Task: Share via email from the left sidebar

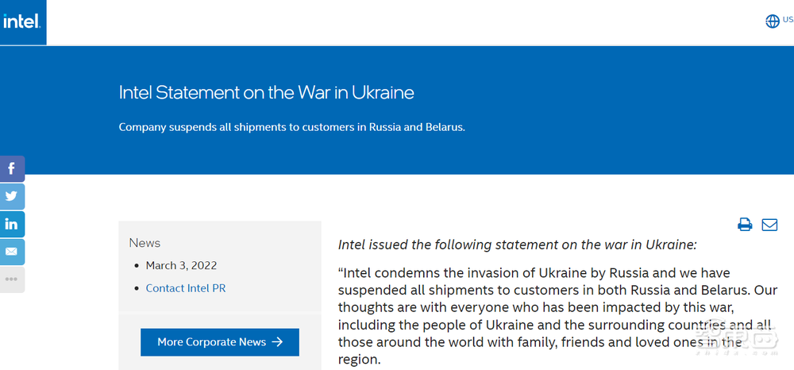Action: (11, 252)
